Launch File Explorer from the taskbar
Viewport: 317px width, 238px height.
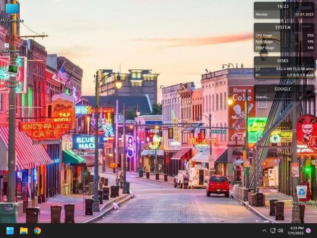(x=24, y=231)
